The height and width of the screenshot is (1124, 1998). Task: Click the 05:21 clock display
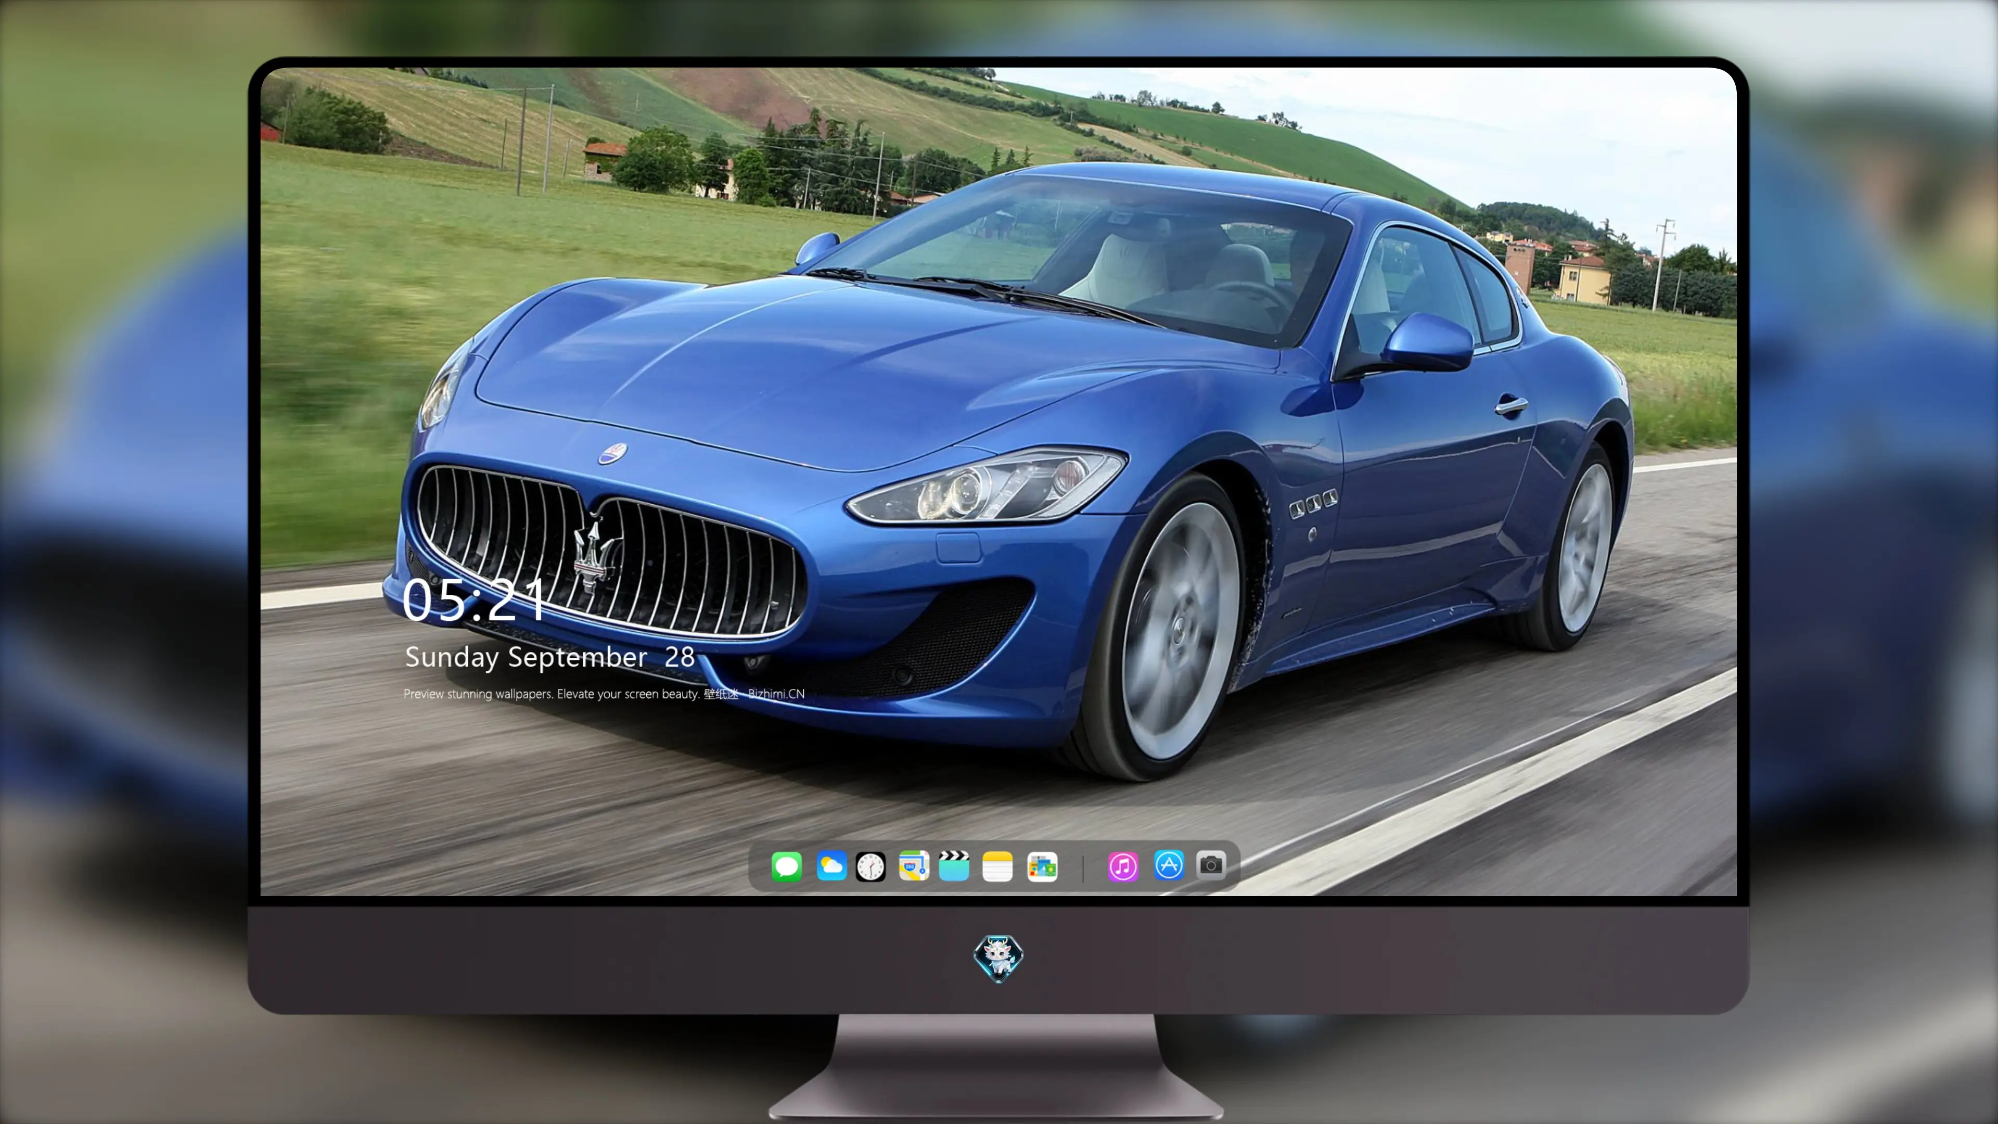click(474, 599)
